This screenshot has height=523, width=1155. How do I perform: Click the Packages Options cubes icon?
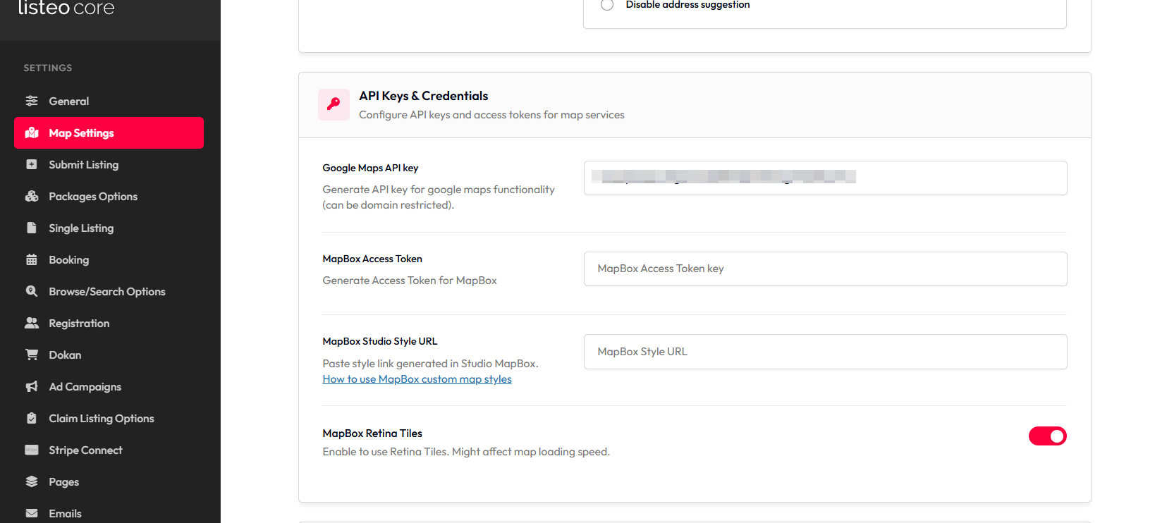point(32,196)
